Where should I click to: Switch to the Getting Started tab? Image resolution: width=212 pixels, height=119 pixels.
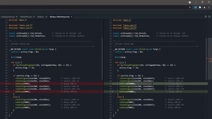pyautogui.click(x=8, y=17)
